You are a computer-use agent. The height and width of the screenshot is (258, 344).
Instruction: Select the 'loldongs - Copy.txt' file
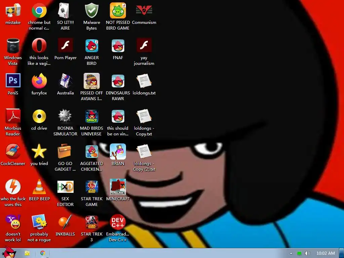pos(144,116)
